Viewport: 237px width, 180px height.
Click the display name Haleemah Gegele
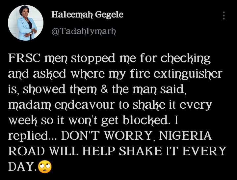coord(87,15)
